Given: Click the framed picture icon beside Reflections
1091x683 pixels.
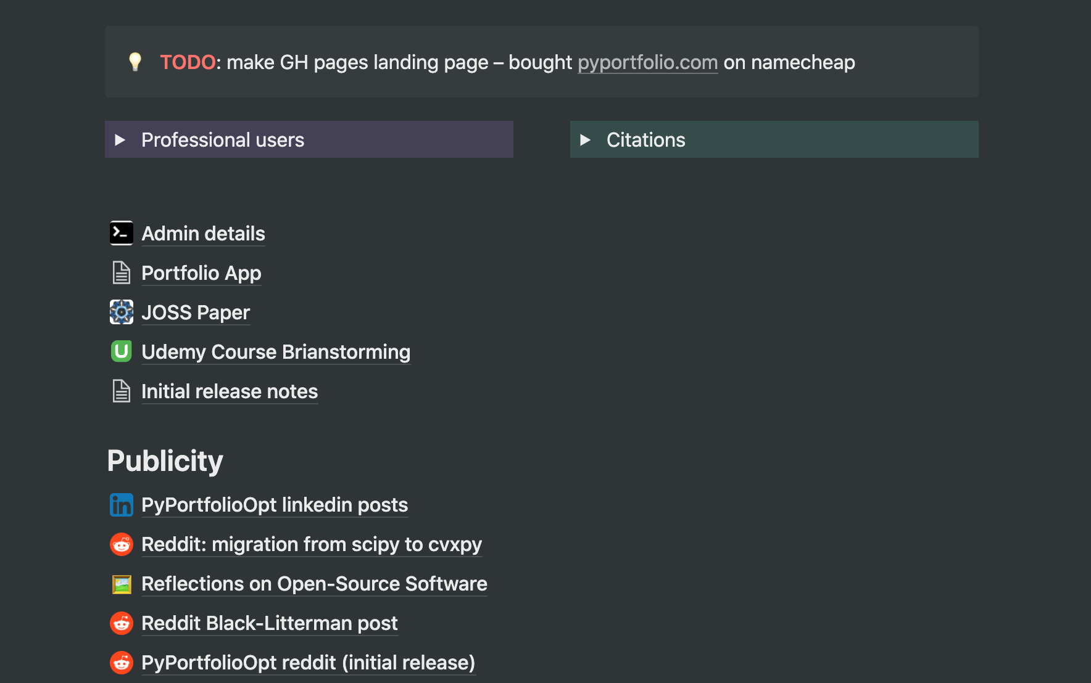Looking at the screenshot, I should tap(122, 584).
